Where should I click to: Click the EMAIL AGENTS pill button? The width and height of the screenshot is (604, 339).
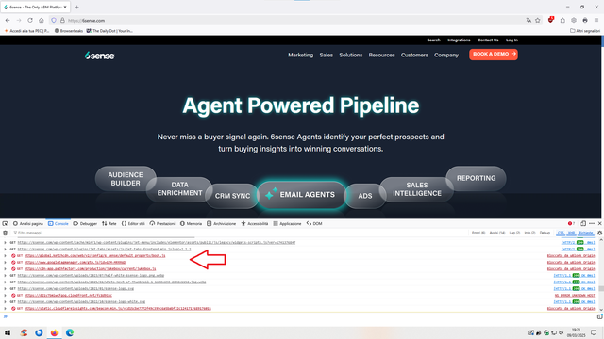click(301, 195)
